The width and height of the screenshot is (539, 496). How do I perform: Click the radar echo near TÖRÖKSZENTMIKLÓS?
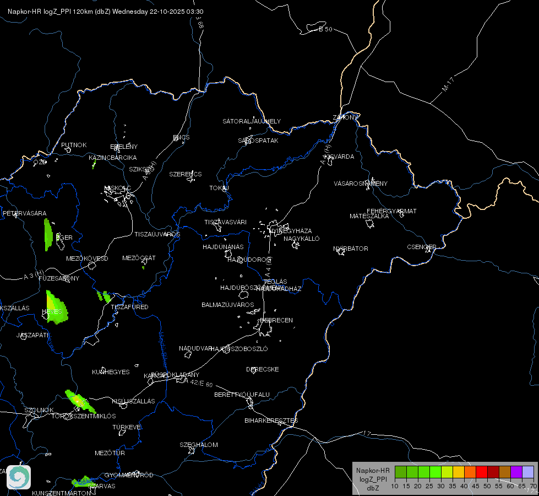coord(80,401)
